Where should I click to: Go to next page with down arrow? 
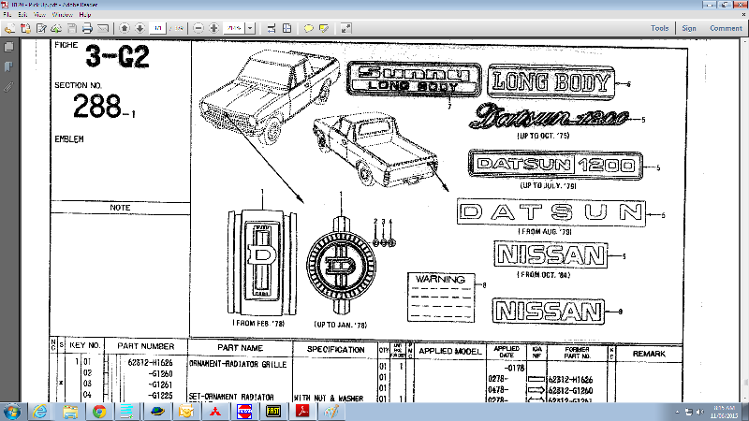140,29
